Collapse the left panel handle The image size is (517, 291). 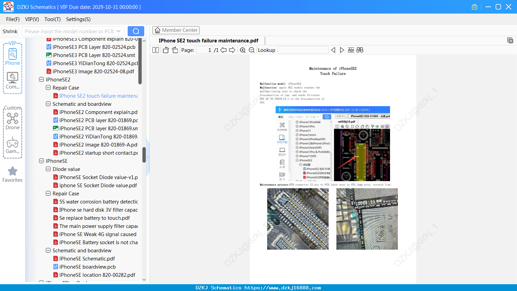148,157
